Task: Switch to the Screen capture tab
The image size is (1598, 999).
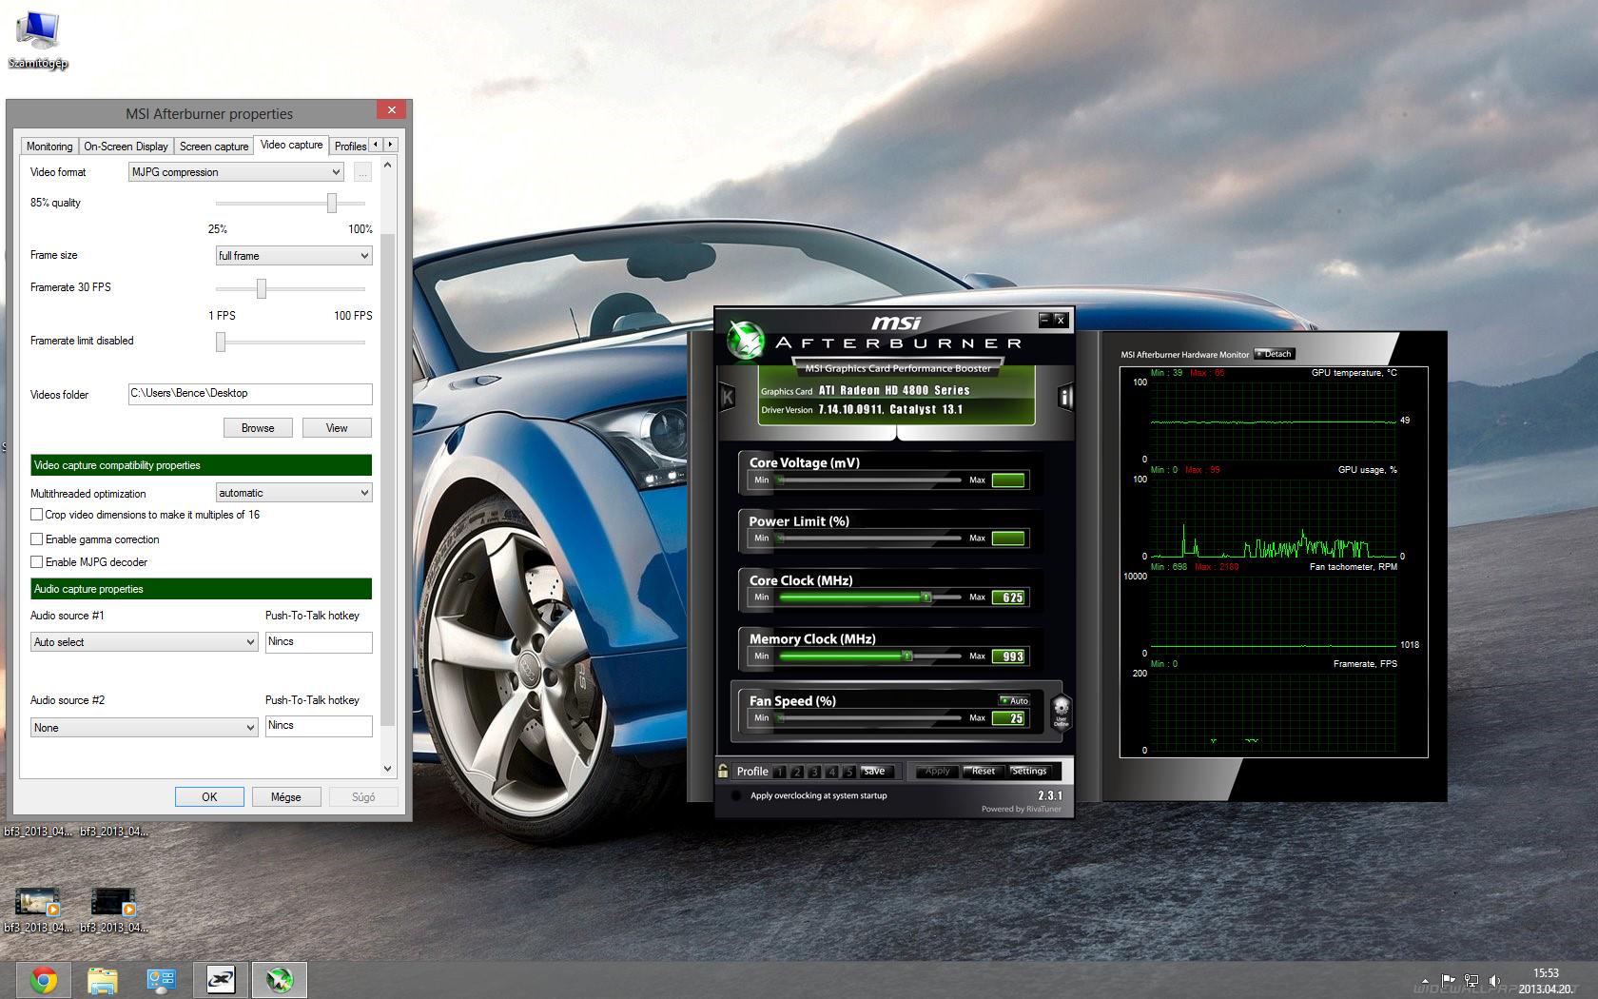Action: [x=214, y=147]
